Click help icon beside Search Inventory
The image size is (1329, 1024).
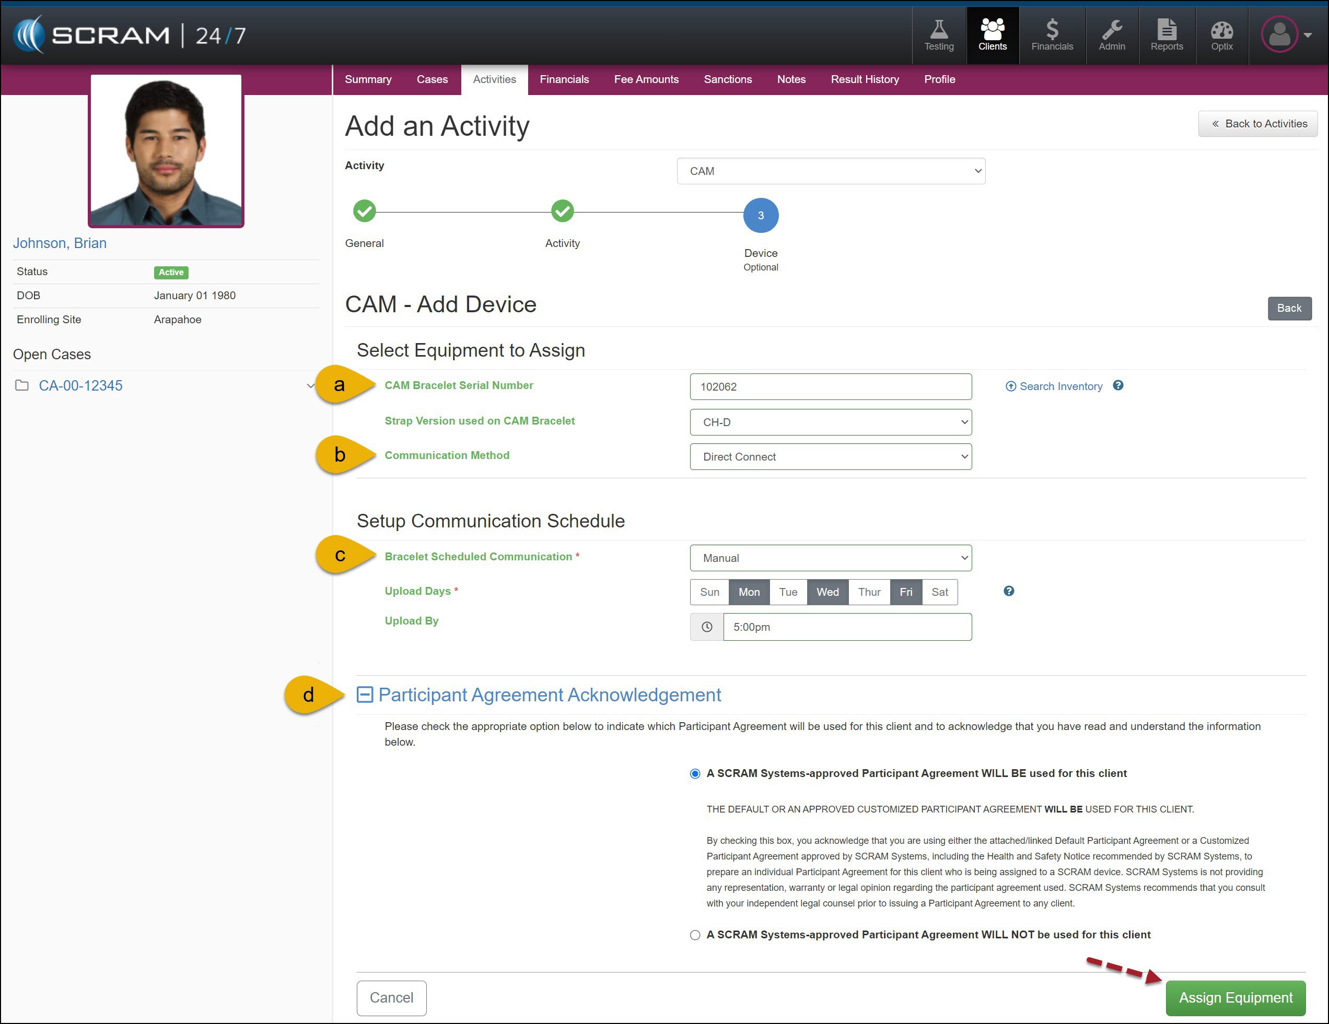pyautogui.click(x=1118, y=385)
